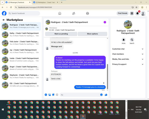Click the Search Facebook field

click(x=24, y=13)
